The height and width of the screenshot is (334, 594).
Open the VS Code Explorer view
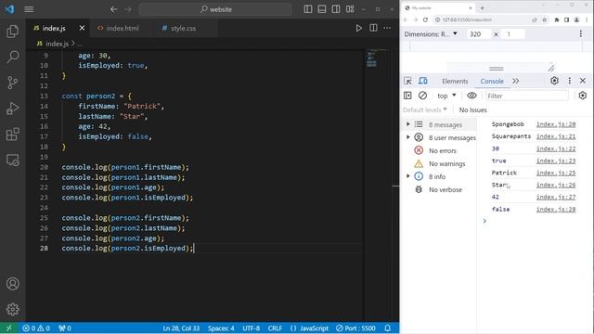point(12,32)
